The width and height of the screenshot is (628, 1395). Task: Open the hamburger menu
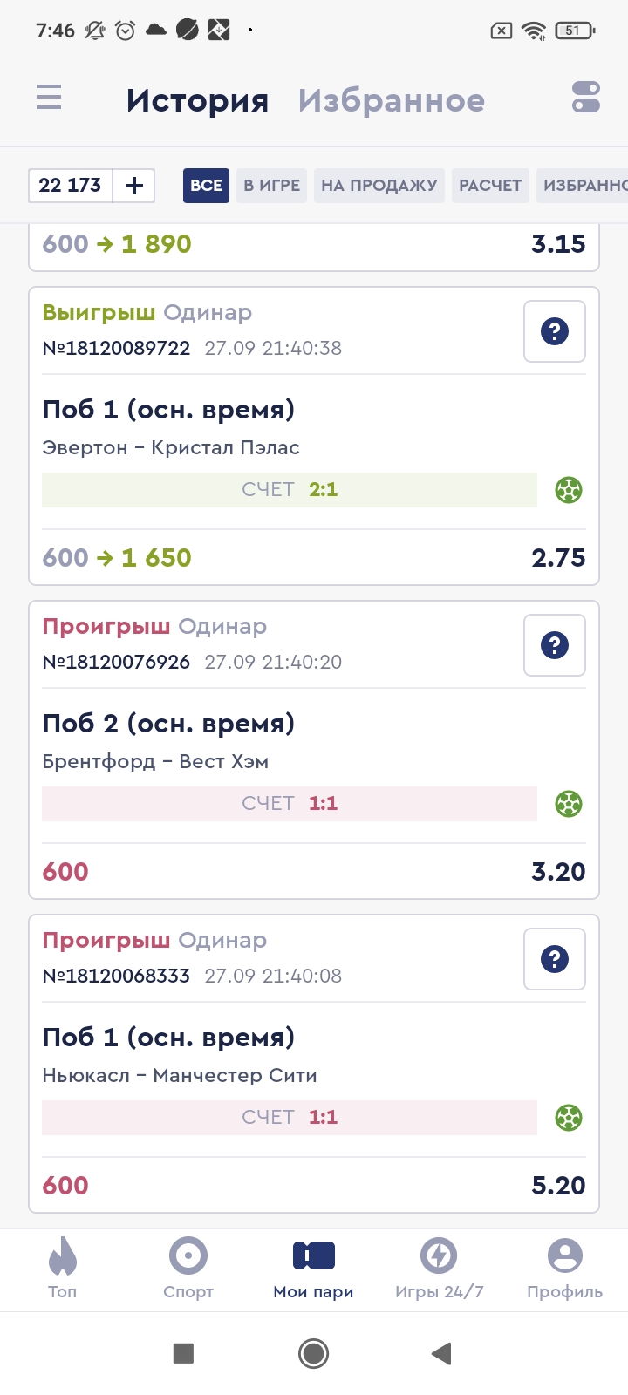click(x=49, y=97)
